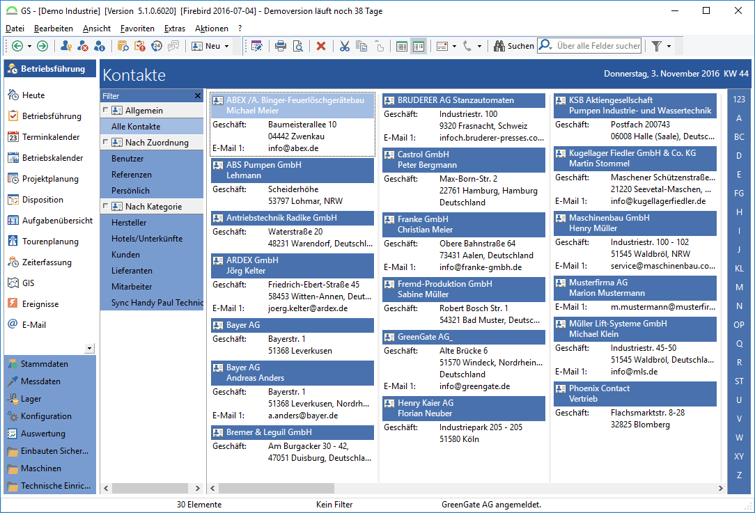Image resolution: width=755 pixels, height=513 pixels.
Task: Open Tourenplanung in the sidebar
Action: tap(50, 241)
